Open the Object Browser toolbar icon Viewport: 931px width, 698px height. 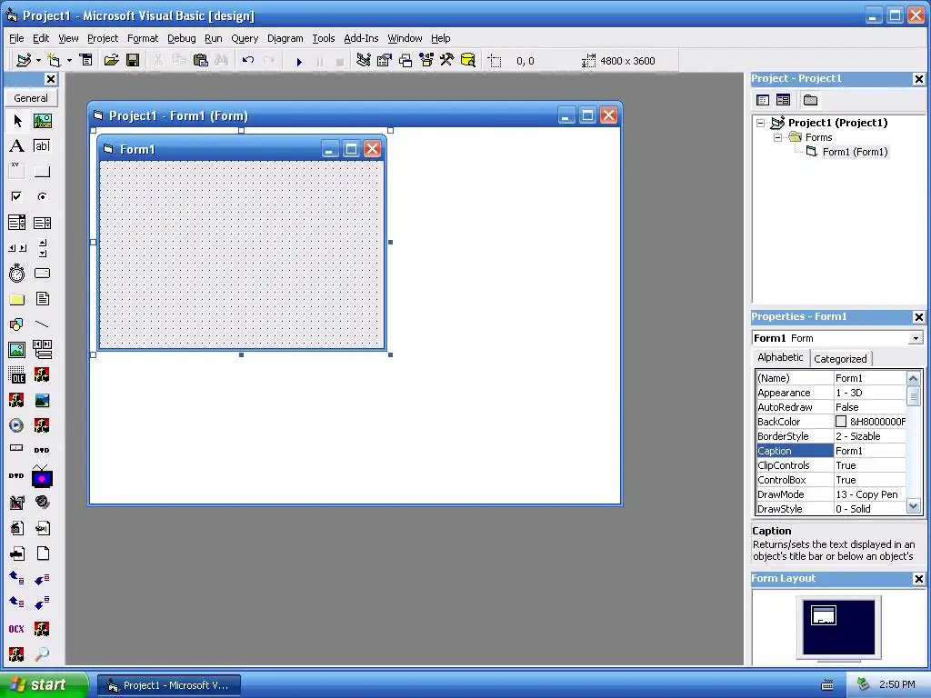coord(426,60)
